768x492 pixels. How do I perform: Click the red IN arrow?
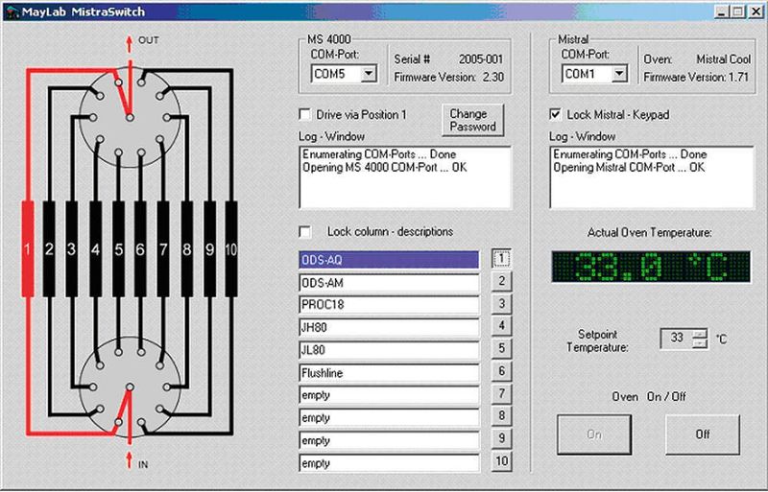tap(130, 460)
